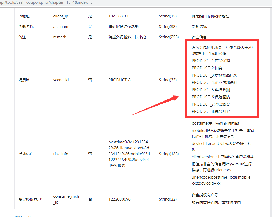Click the client_ip field name cell

point(61,16)
